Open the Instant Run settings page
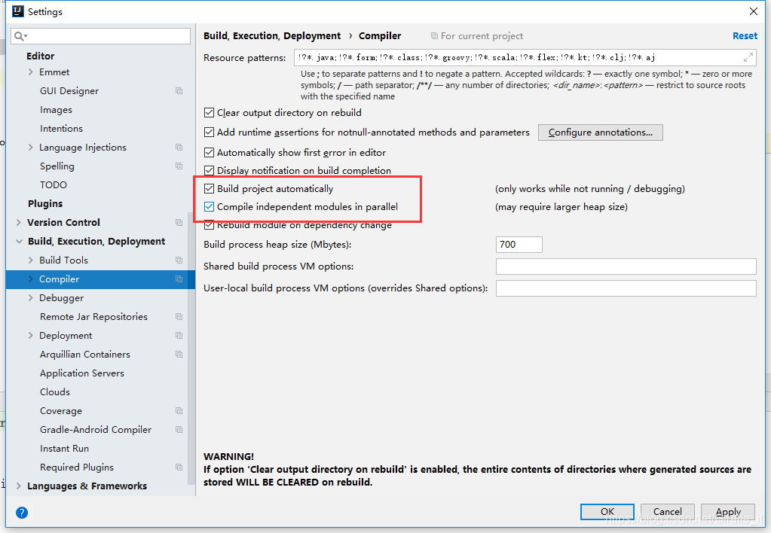 [x=64, y=449]
